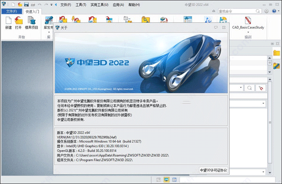The width and height of the screenshot is (282, 184).
Task: Click the 中望公司版权所有 text line
Action: click(x=71, y=120)
